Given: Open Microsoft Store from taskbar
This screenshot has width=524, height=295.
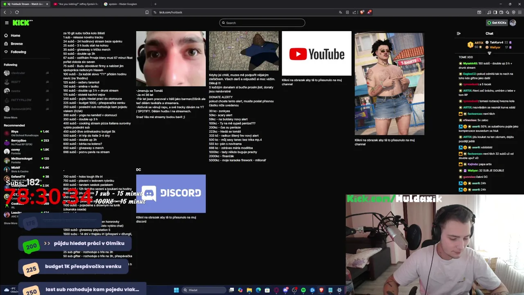Looking at the screenshot, I should [267, 290].
